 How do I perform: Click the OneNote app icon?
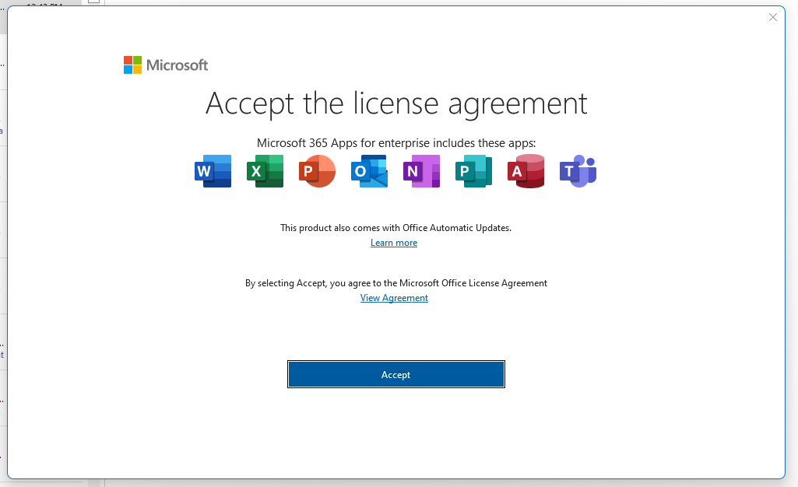click(x=421, y=171)
